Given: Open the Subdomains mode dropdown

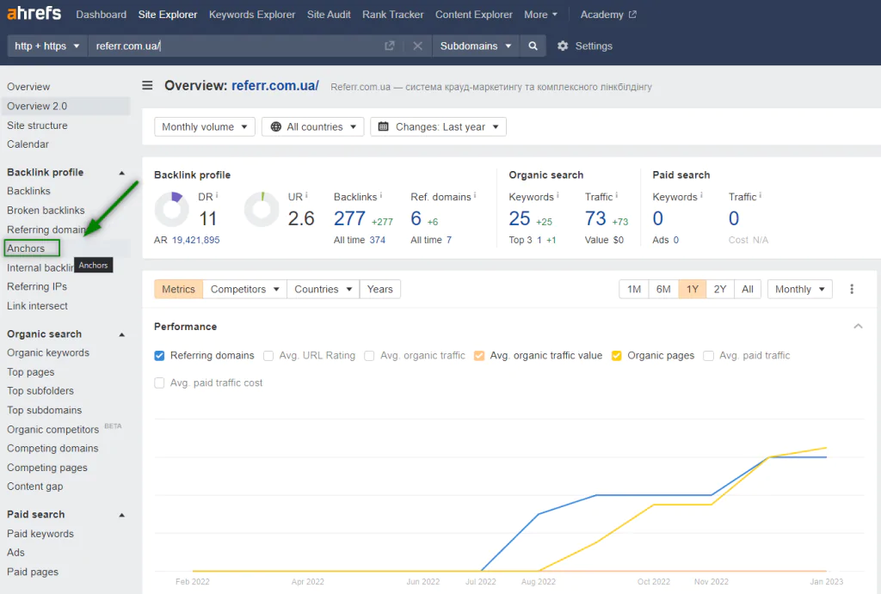Looking at the screenshot, I should pos(475,46).
